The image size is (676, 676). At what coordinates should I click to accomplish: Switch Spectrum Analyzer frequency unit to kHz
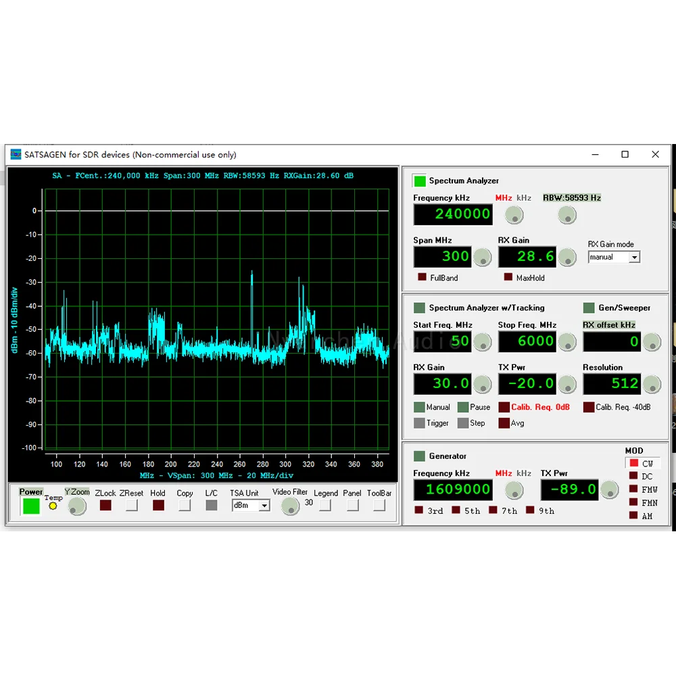523,197
